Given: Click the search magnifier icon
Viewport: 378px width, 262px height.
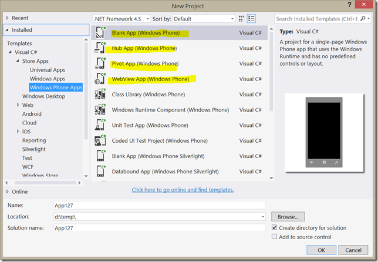Looking at the screenshot, I should 363,19.
